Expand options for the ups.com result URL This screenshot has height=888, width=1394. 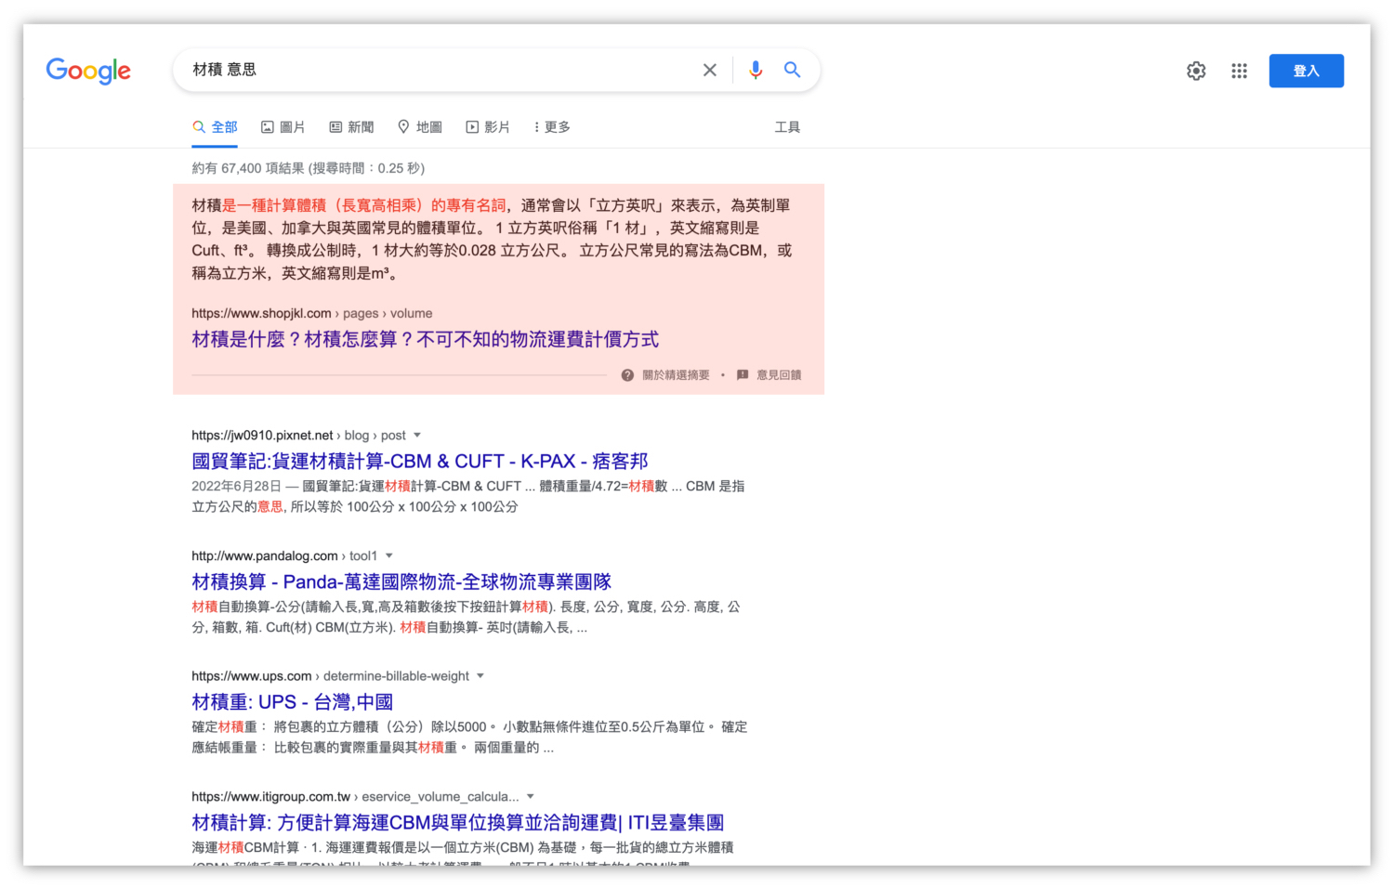(x=480, y=676)
